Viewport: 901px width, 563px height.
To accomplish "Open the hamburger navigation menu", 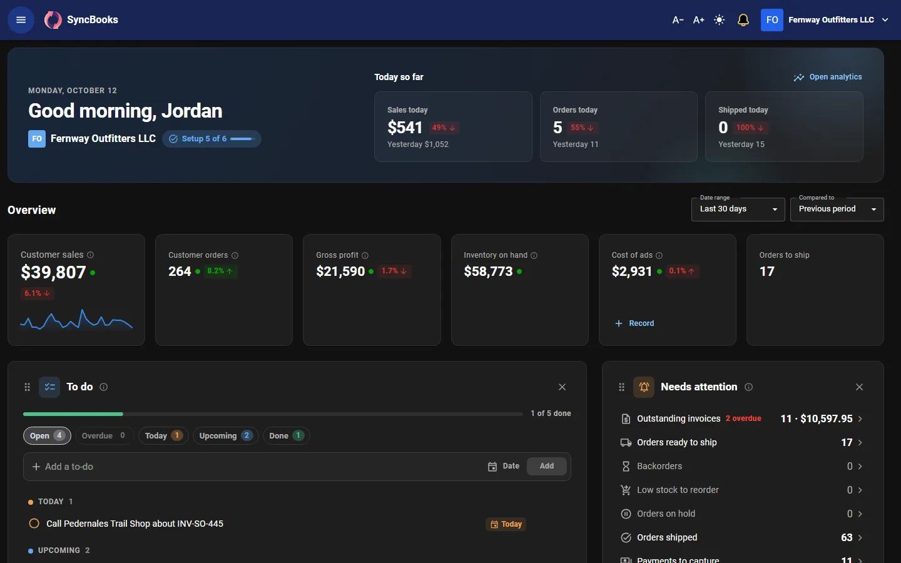I will 21,20.
